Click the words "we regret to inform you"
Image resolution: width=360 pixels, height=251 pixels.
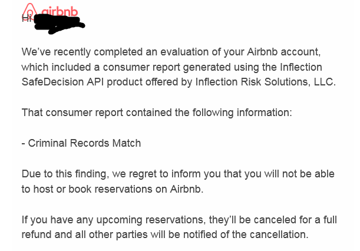pos(167,174)
